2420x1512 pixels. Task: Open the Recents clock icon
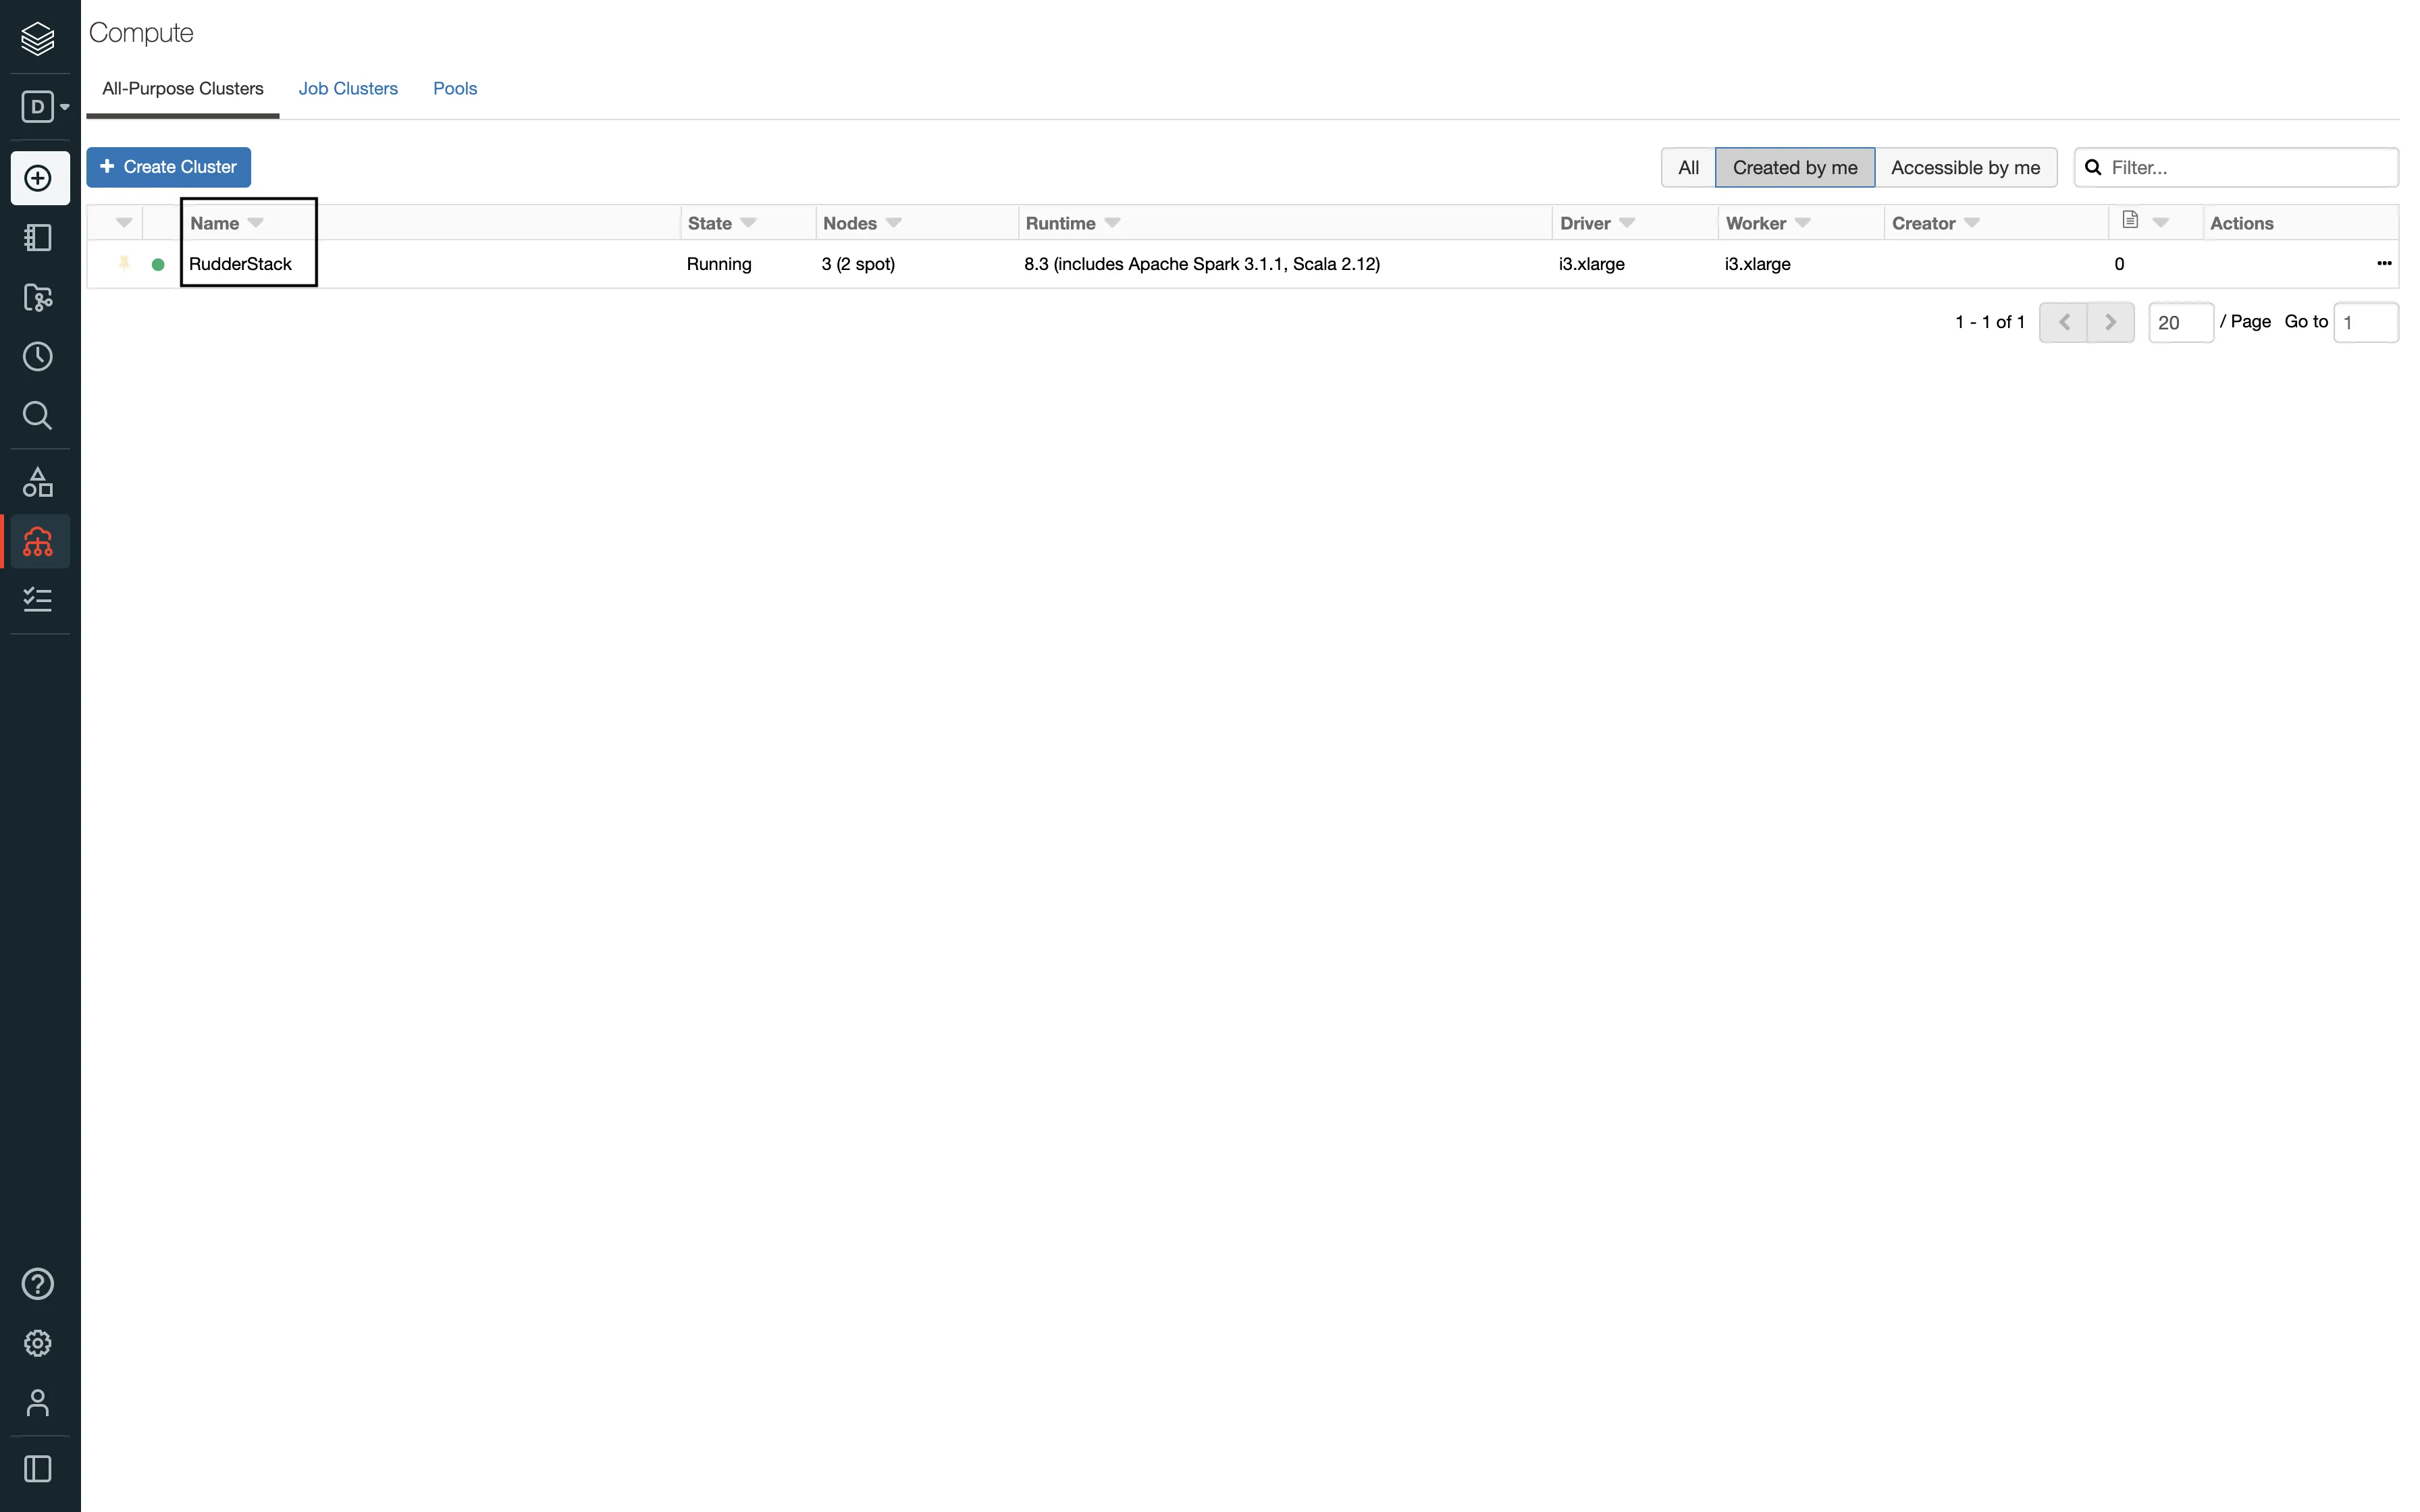[38, 357]
